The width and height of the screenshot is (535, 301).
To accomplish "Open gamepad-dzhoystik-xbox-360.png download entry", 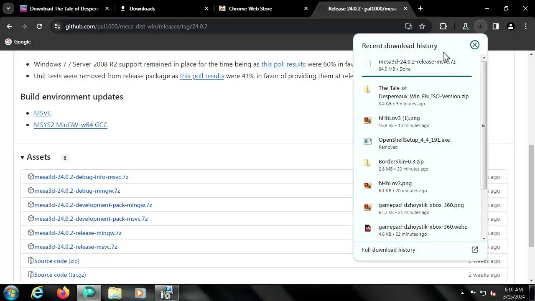I will pyautogui.click(x=417, y=208).
